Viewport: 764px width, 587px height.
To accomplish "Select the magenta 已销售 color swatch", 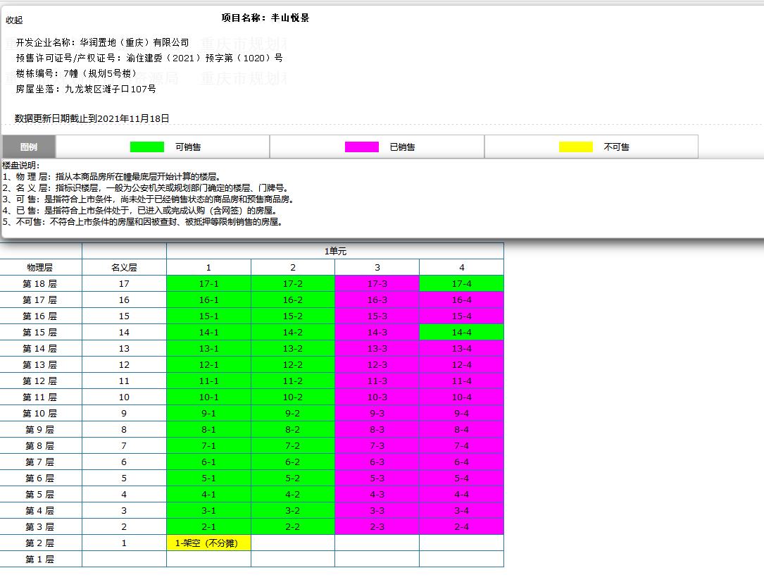I will pos(361,147).
